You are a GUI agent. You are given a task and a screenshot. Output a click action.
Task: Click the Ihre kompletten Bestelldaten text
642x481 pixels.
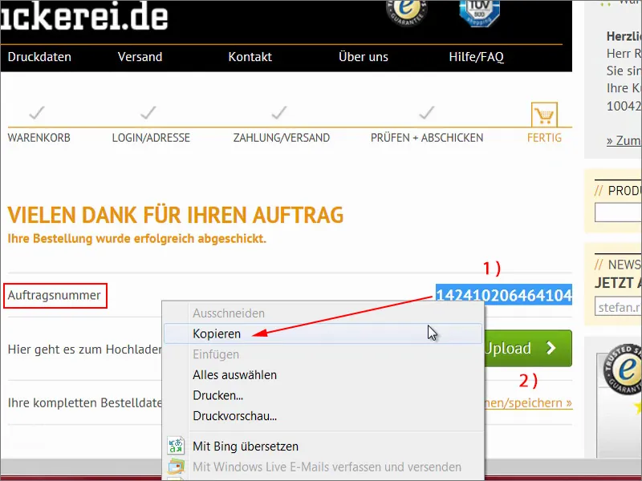(85, 403)
